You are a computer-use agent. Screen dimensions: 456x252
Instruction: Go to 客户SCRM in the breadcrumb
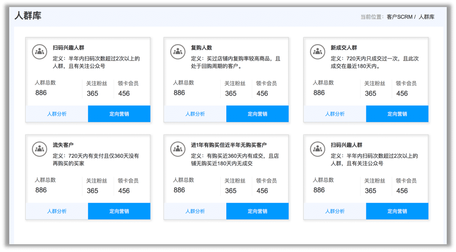pos(399,17)
